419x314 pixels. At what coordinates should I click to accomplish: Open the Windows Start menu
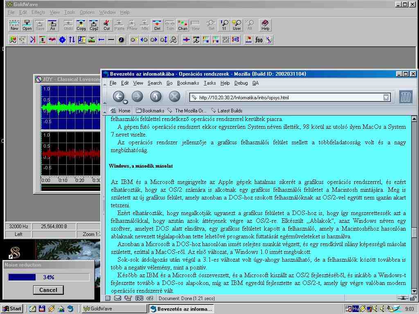click(x=11, y=309)
